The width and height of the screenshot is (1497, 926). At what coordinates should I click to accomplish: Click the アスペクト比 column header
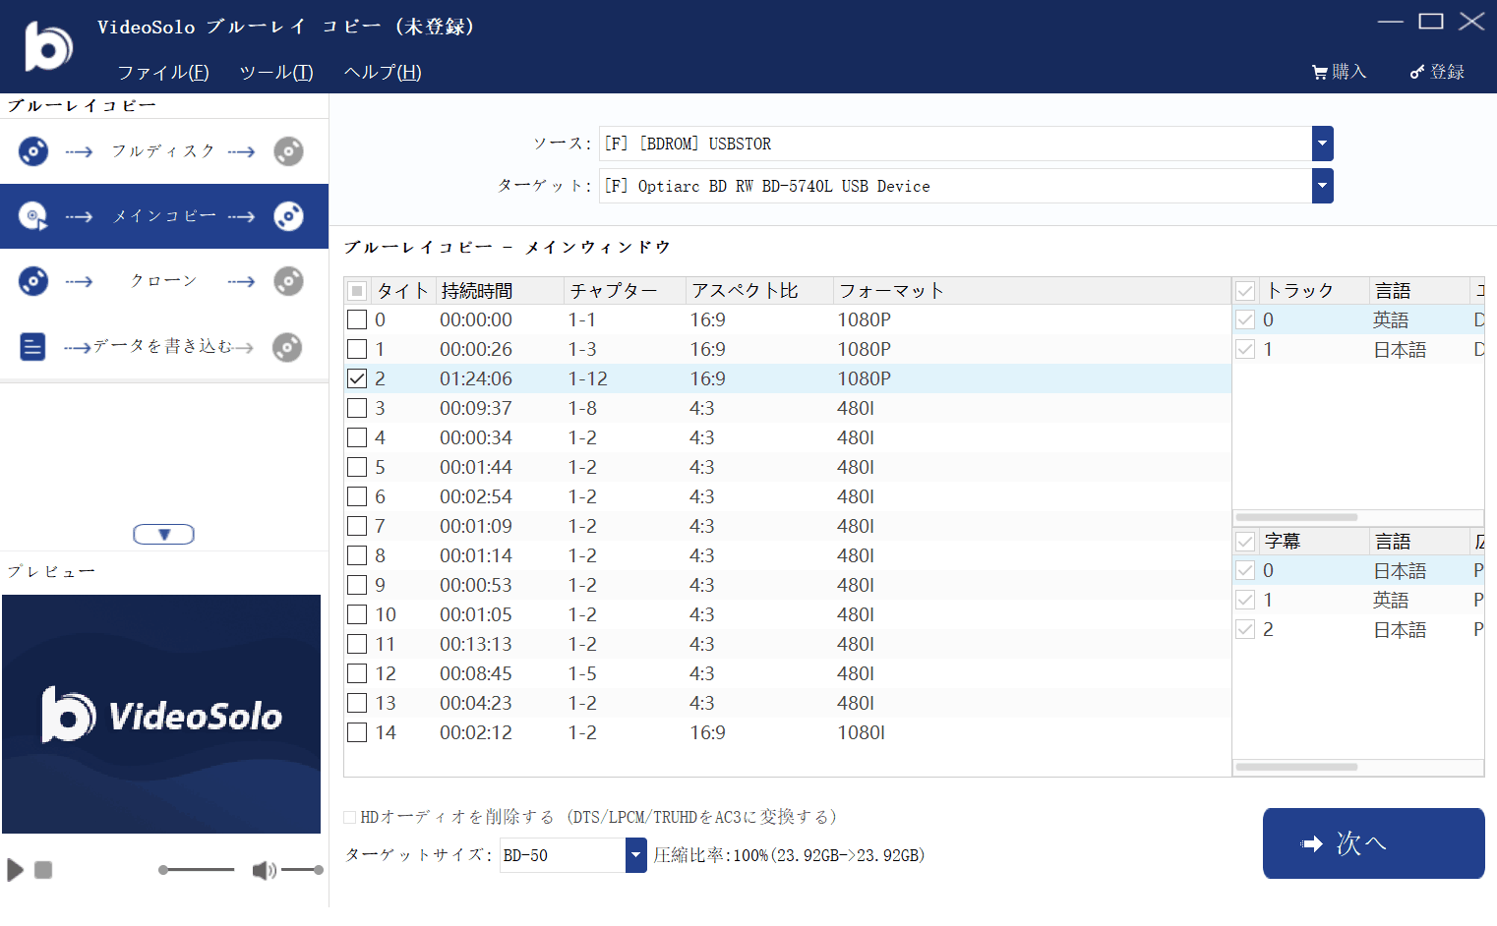[x=759, y=291]
